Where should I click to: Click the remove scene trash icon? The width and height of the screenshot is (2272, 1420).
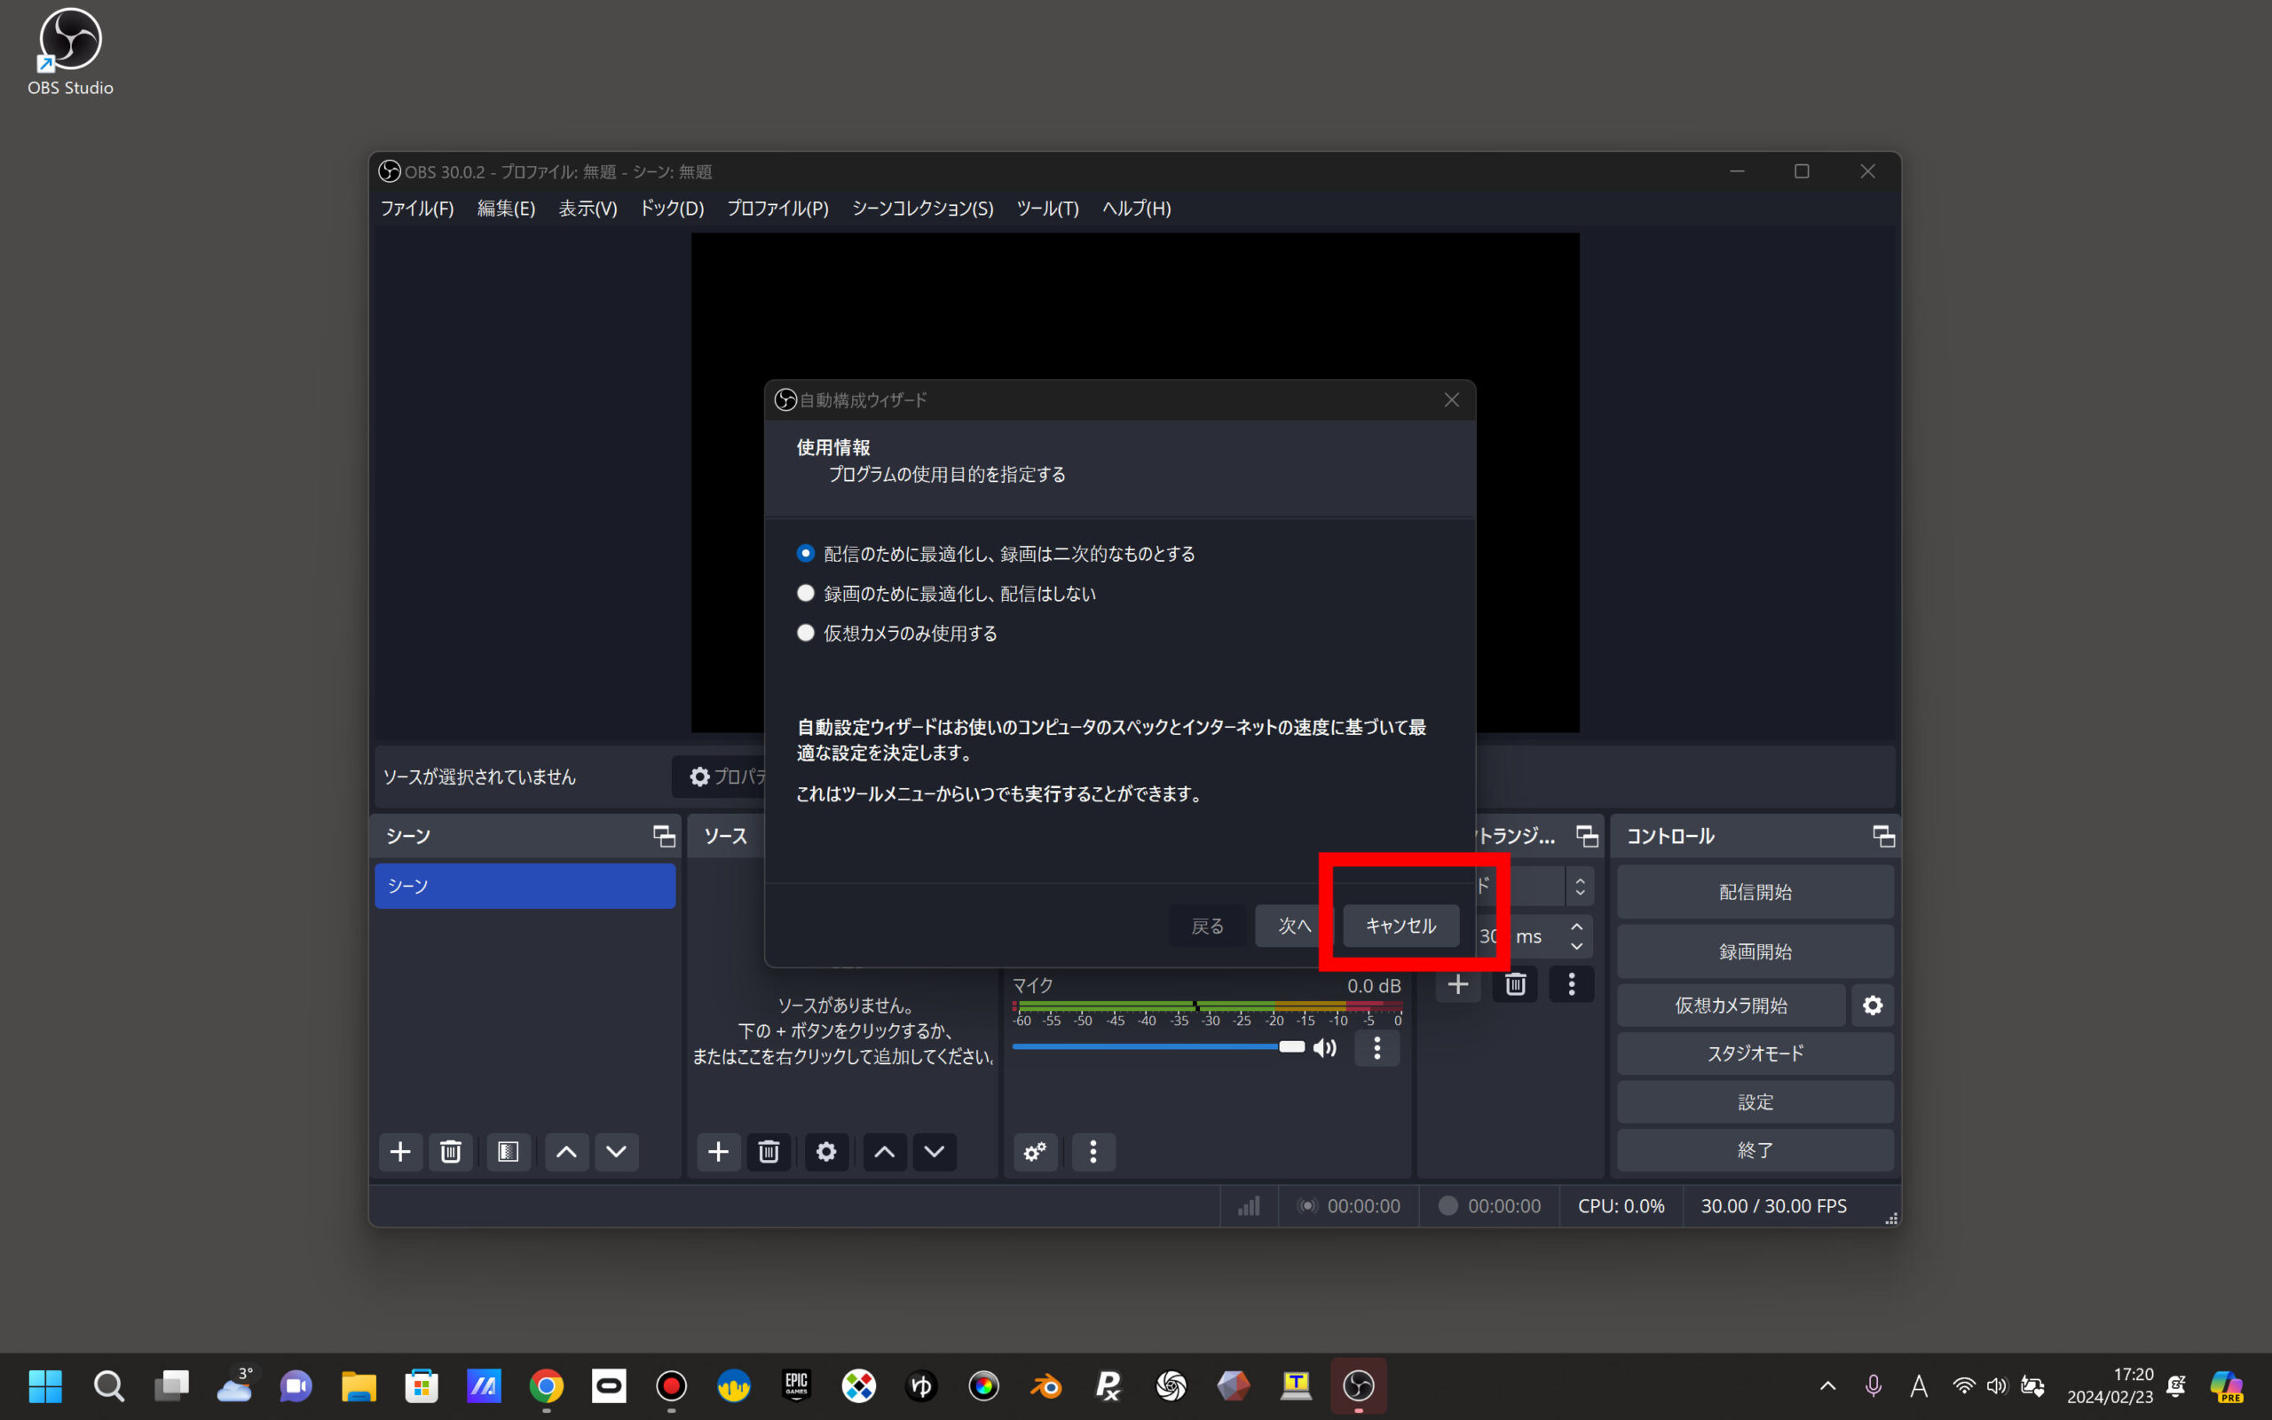tap(451, 1151)
